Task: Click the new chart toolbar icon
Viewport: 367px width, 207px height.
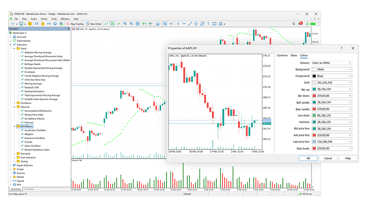Action: 13,24
